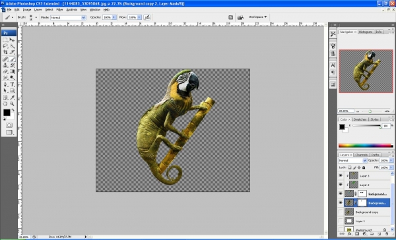Select the Rectangular Marquee tool
Screen dimensions: 396x240
pos(5,40)
